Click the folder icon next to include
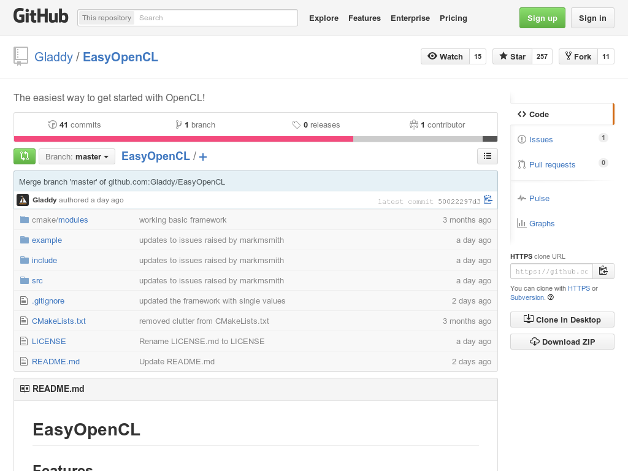628x471 pixels. (x=25, y=260)
